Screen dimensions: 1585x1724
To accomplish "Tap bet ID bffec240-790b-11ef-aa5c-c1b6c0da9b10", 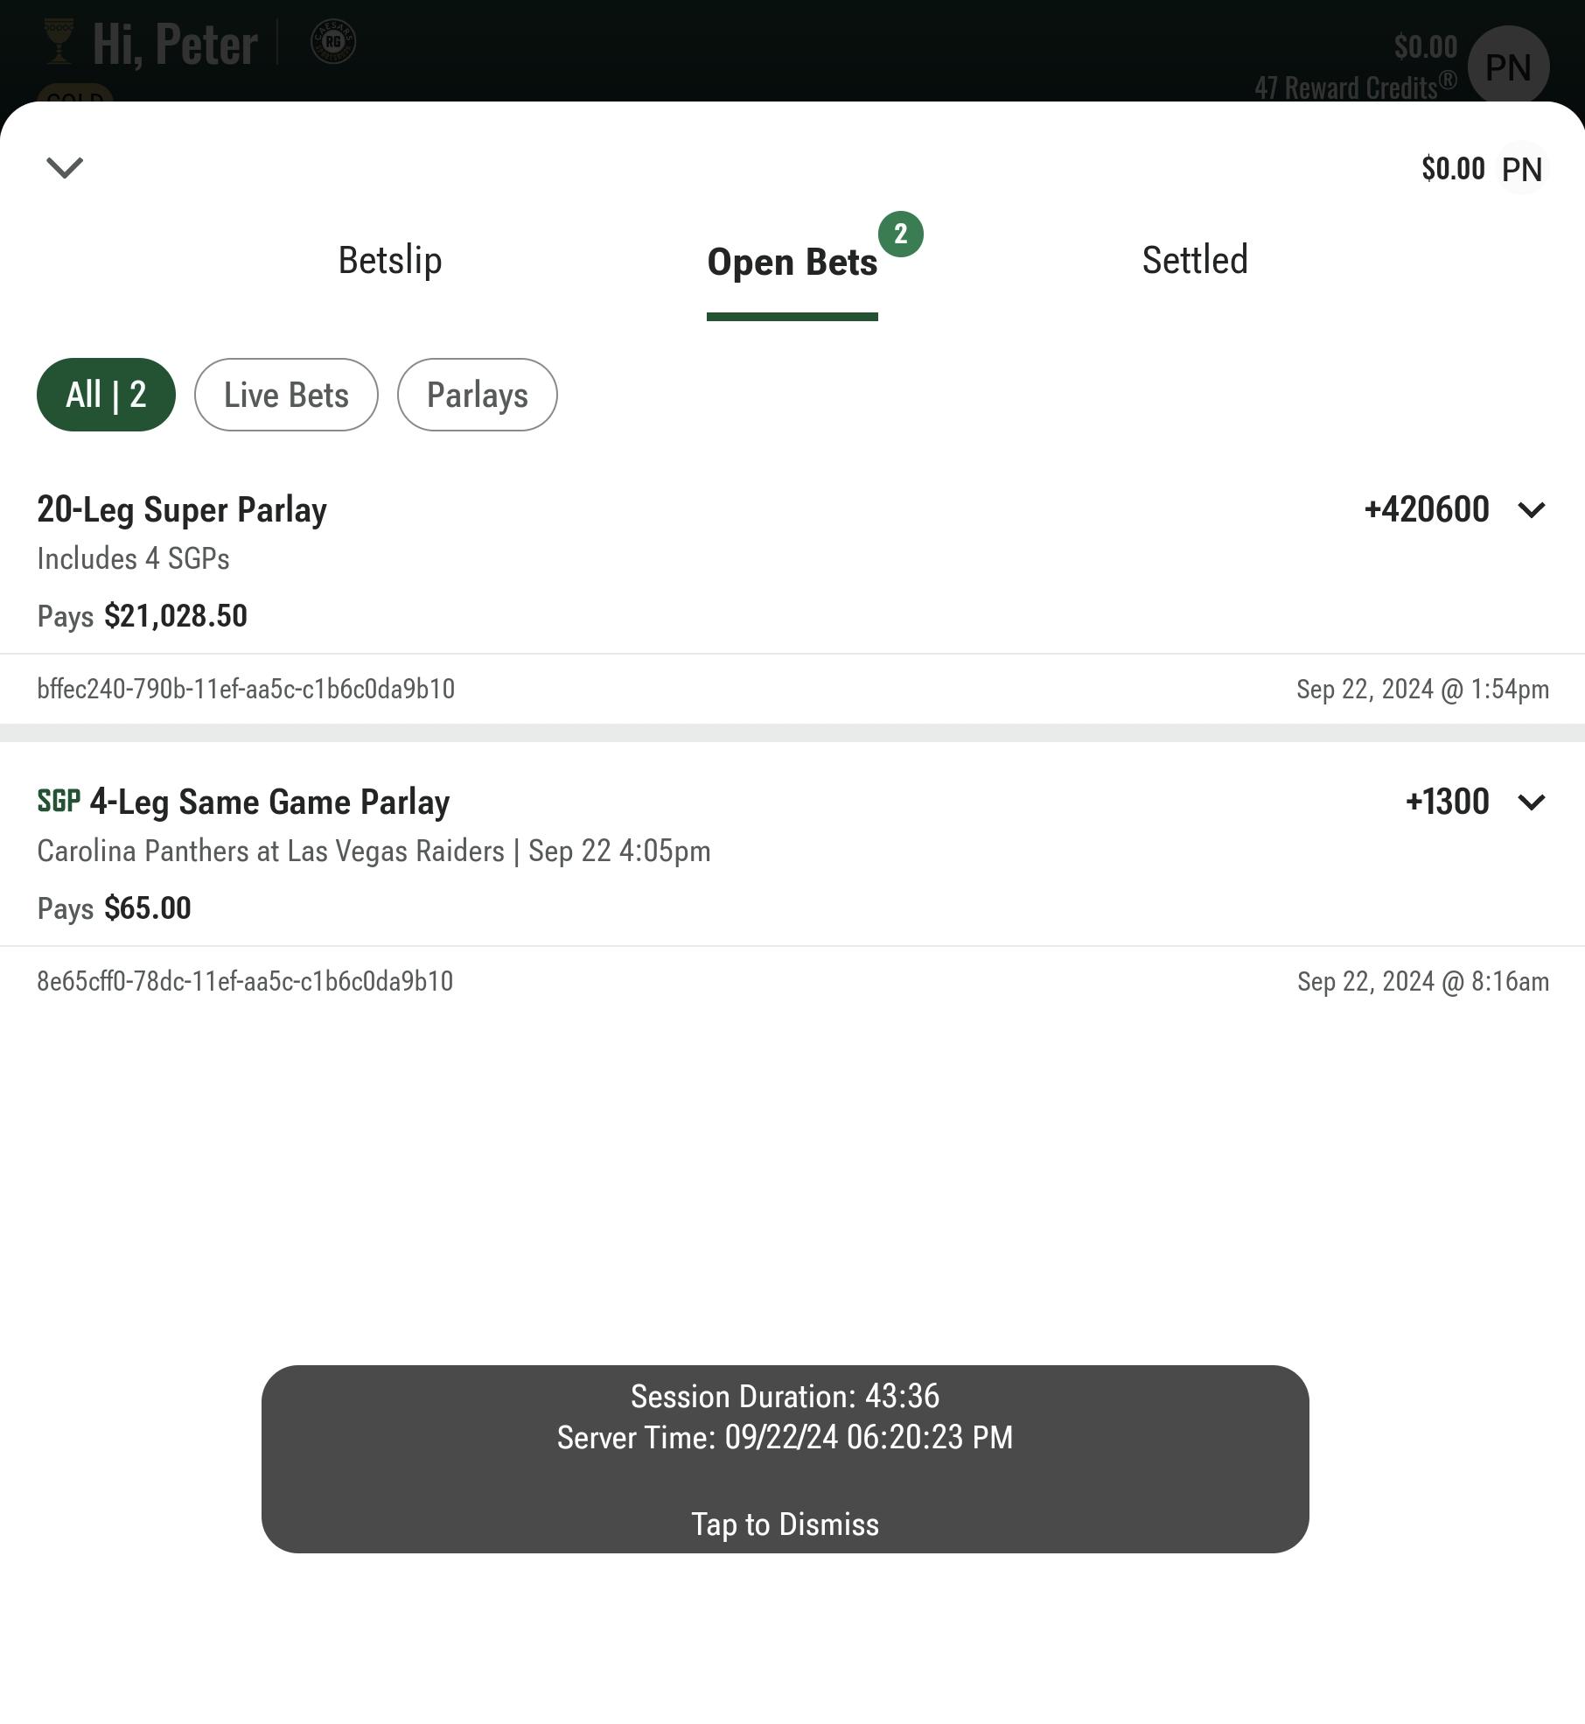I will click(246, 689).
